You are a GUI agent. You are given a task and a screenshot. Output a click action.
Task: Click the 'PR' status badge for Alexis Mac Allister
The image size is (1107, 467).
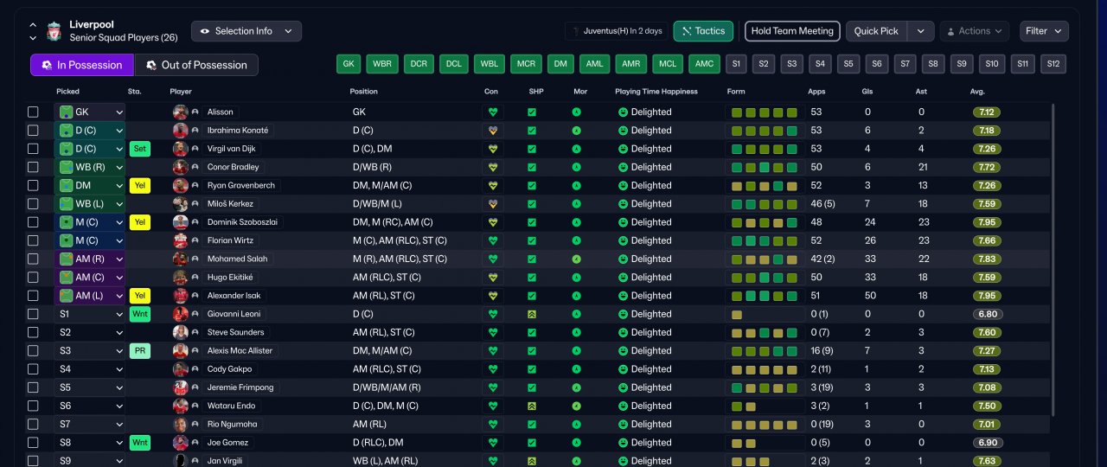click(139, 350)
